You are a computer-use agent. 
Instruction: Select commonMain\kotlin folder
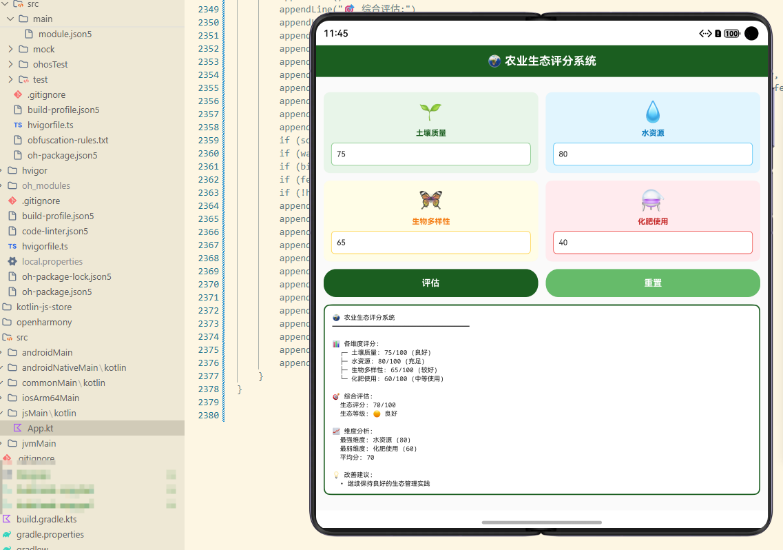coord(63,383)
